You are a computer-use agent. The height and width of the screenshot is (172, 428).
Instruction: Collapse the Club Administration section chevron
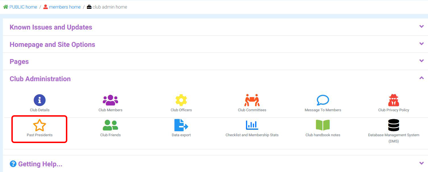tap(421, 78)
